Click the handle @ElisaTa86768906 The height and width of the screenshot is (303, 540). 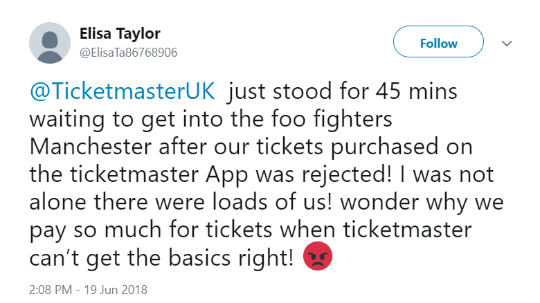[129, 53]
